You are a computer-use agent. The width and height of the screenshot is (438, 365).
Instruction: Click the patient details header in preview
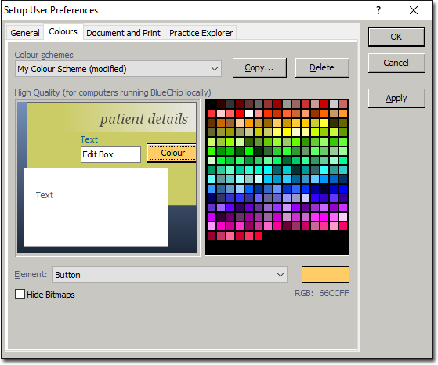(x=144, y=119)
